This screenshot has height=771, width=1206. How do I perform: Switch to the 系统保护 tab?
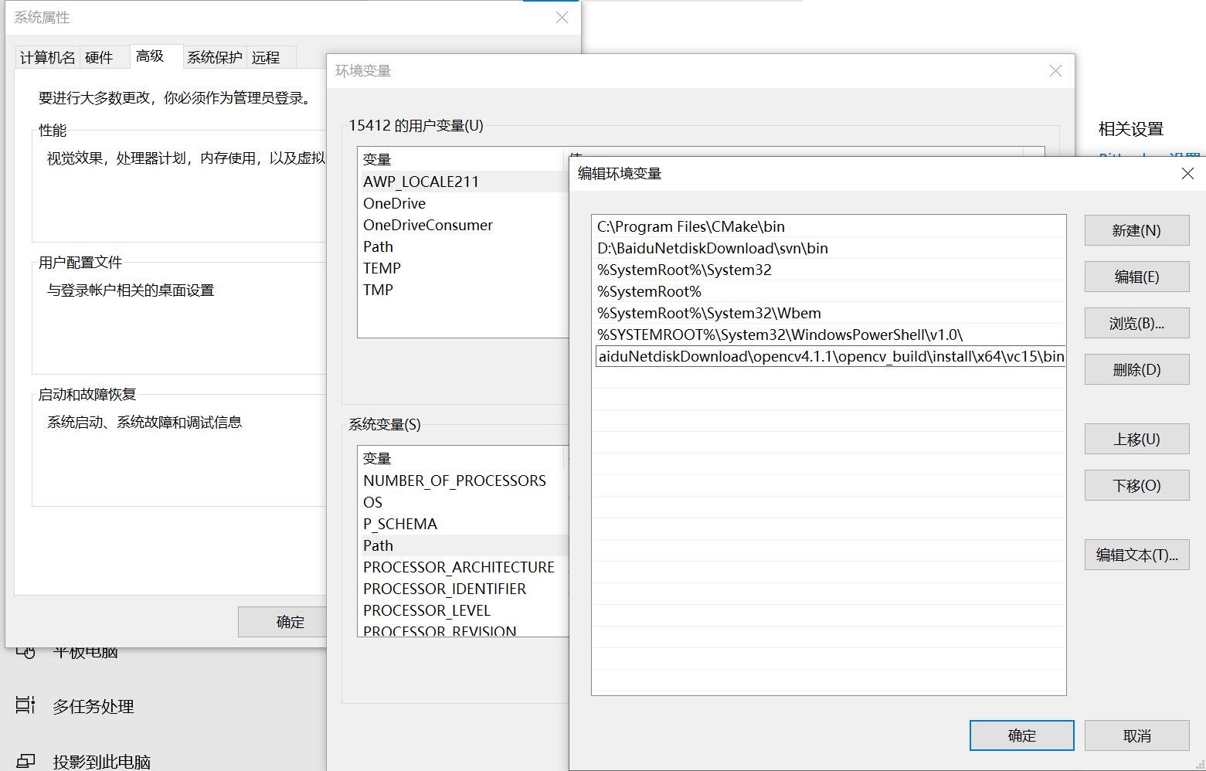pyautogui.click(x=214, y=57)
